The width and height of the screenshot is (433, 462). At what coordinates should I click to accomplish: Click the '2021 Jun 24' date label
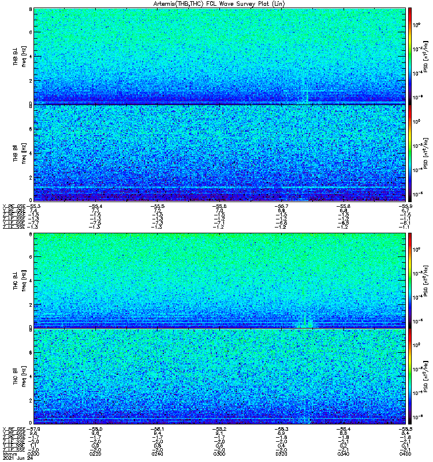click(x=18, y=459)
